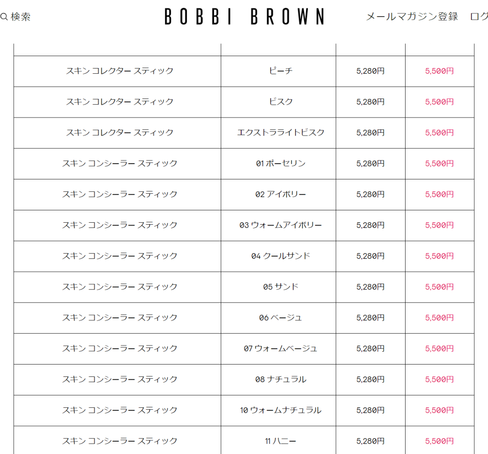
Task: Click the ログ login link
Action: tap(479, 17)
